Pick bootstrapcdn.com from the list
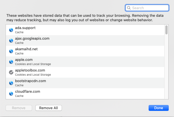Screen dimensions: 174x117 [84, 83]
